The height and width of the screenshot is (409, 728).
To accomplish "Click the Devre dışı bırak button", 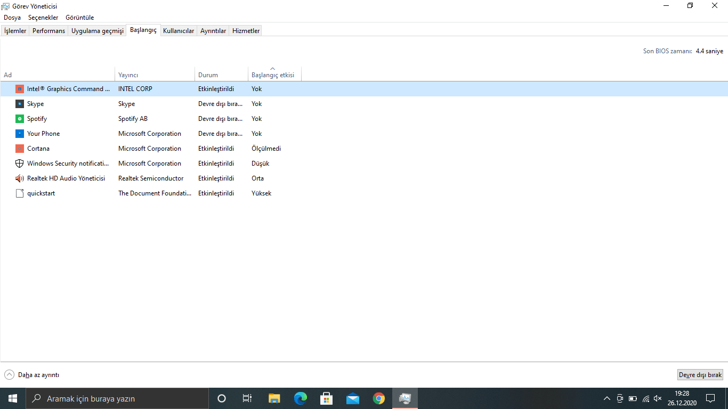I will (700, 375).
